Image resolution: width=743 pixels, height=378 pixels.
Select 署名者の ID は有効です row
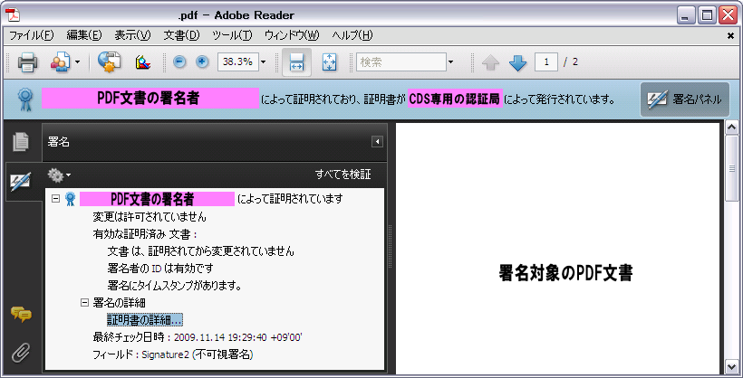point(160,269)
